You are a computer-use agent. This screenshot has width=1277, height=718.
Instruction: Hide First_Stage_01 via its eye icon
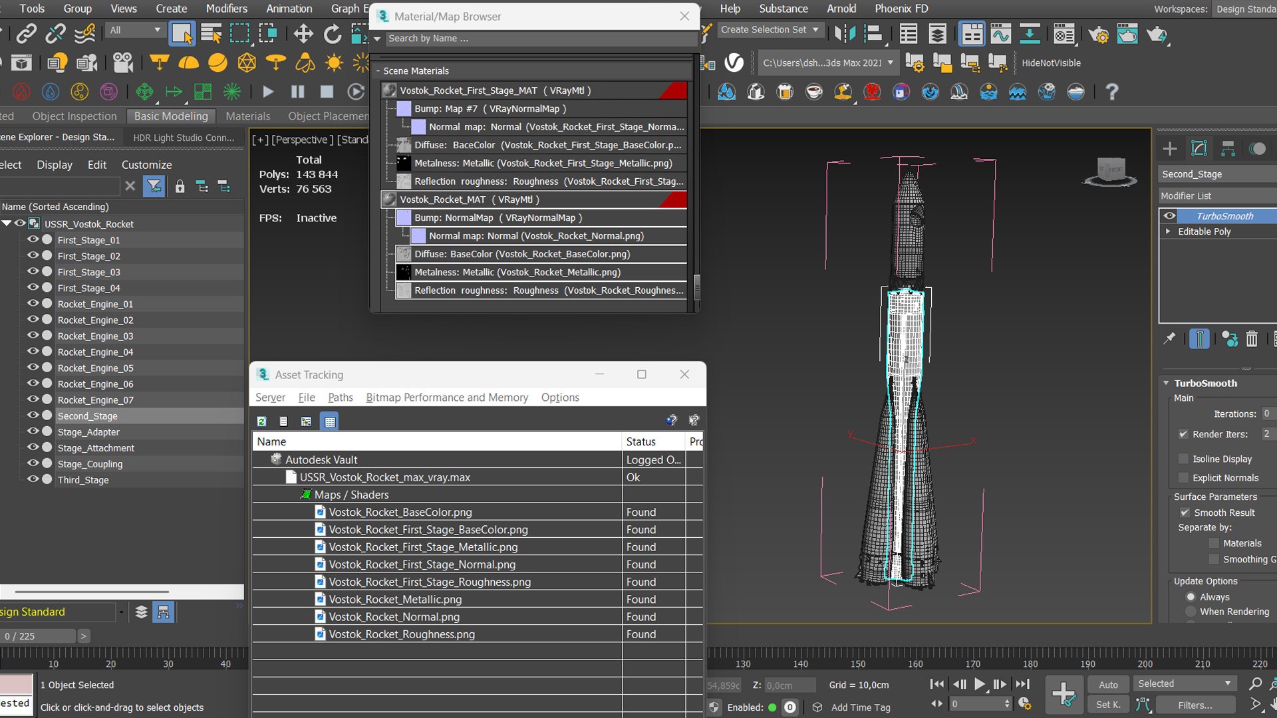[x=33, y=239]
